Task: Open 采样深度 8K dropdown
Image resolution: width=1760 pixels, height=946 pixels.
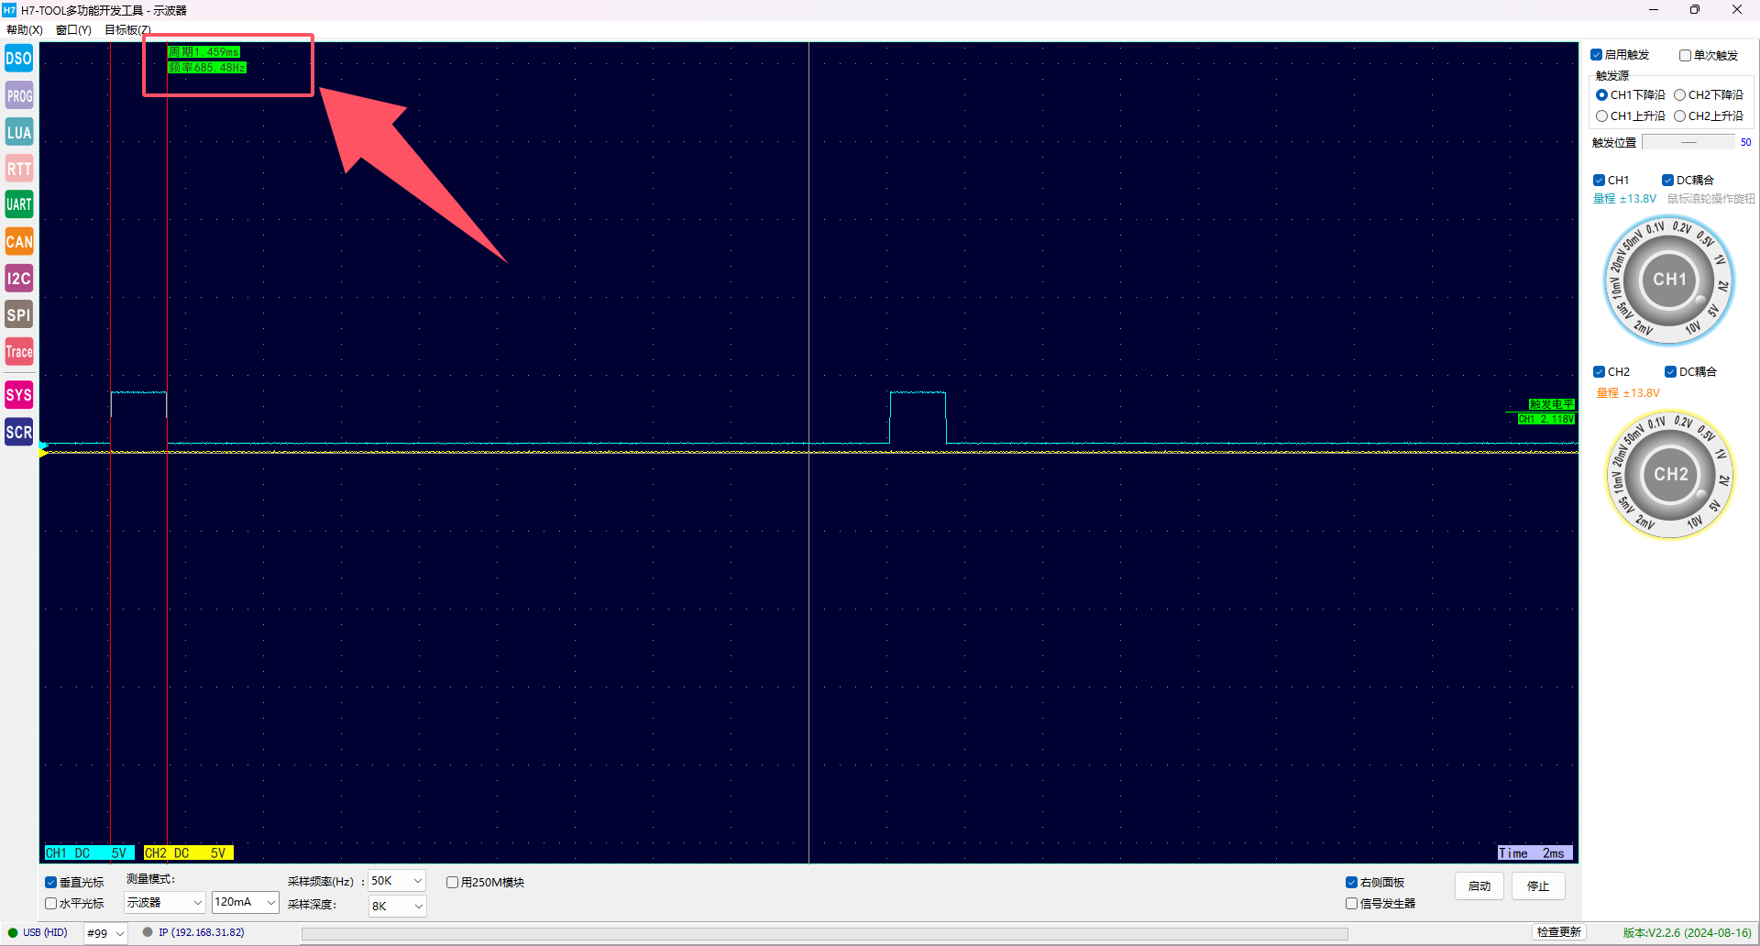Action: click(x=397, y=907)
